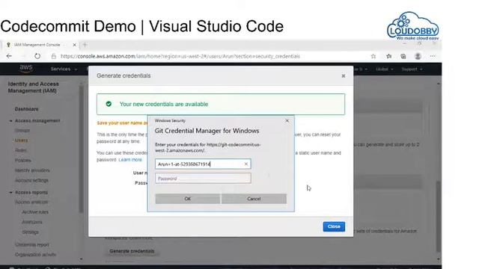Click the browser address bar URL
Viewport: 479px width, 269px height.
(x=180, y=57)
